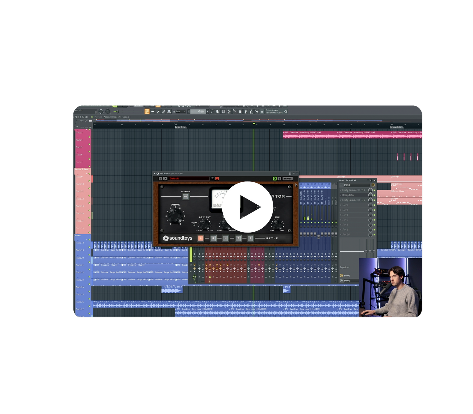Screen dimensions: 473x414
Task: Go to previous Decapitator preset arrow
Action: coord(161,179)
